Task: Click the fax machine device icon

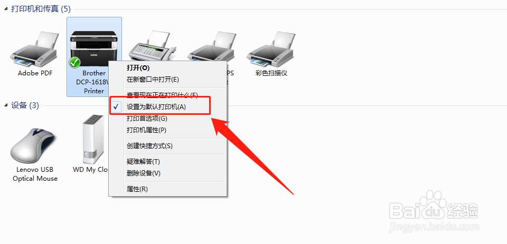Action: [x=152, y=46]
